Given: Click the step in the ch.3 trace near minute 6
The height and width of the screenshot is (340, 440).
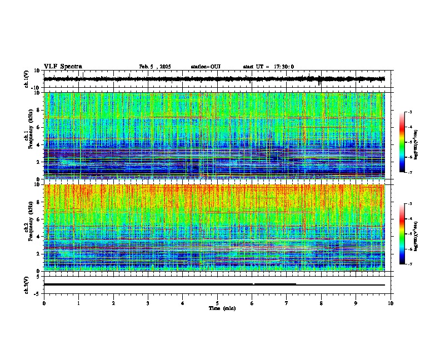Looking at the screenshot, I should pos(254,284).
